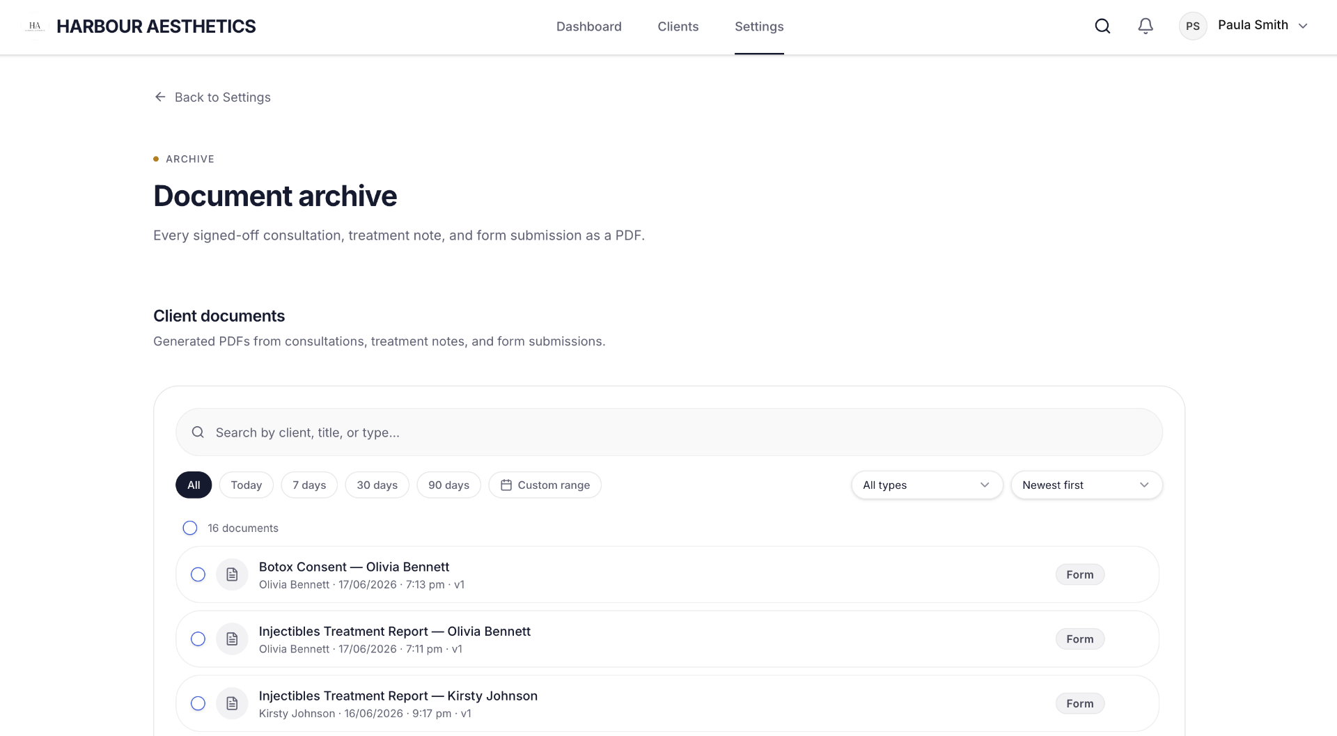Click the back arrow icon beside Back to Settings
1337x736 pixels.
pyautogui.click(x=160, y=97)
